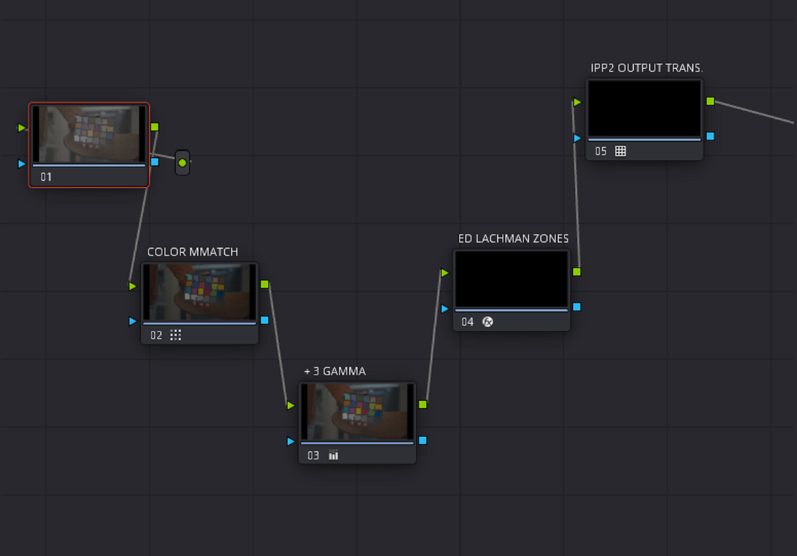
Task: Select the COLOR MMATCH node thumbnail
Action: tap(199, 292)
